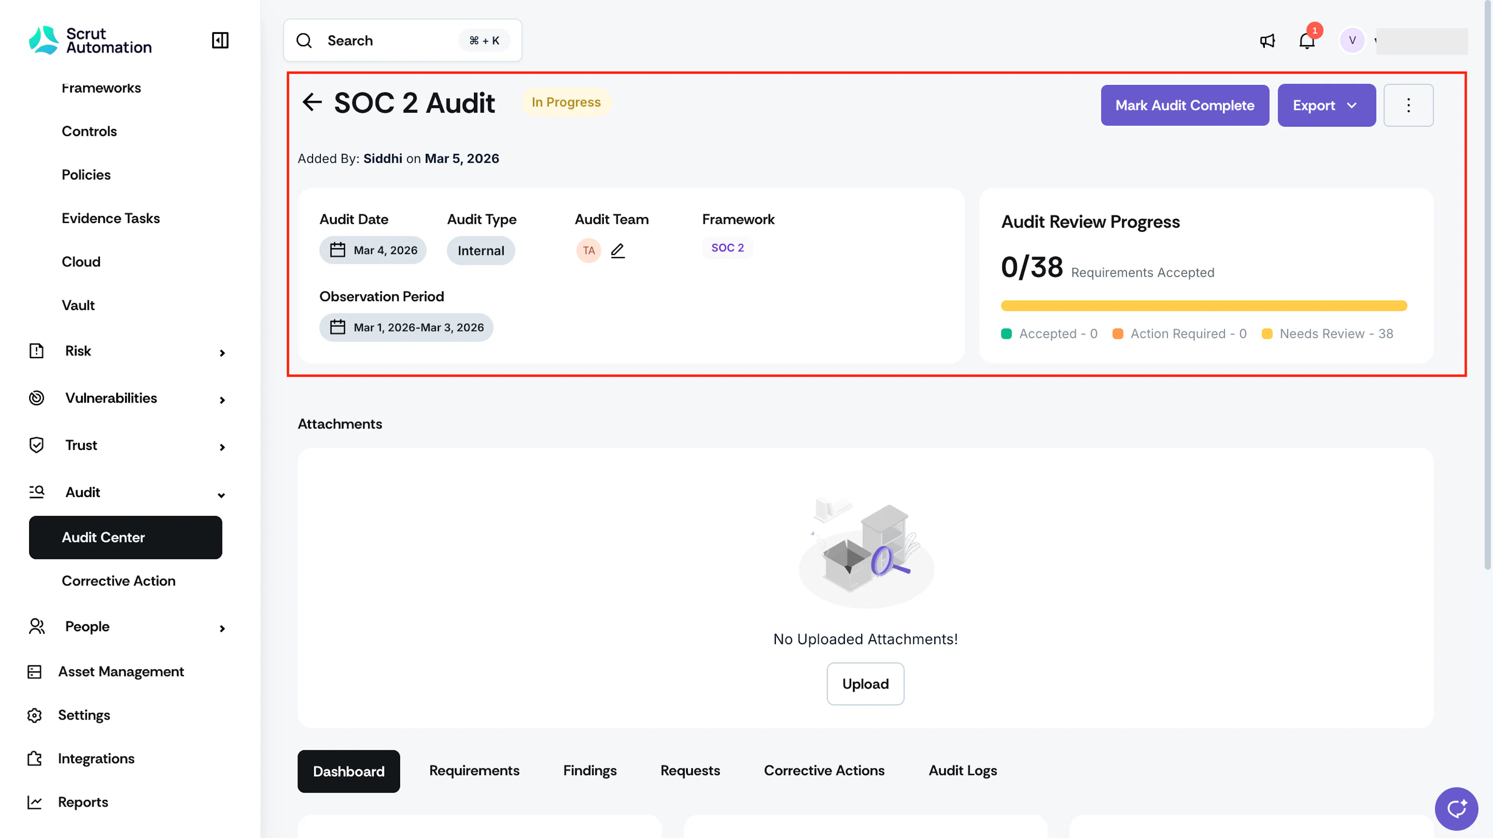Click the Search input field
Viewport: 1493px width, 838px height.
click(402, 40)
